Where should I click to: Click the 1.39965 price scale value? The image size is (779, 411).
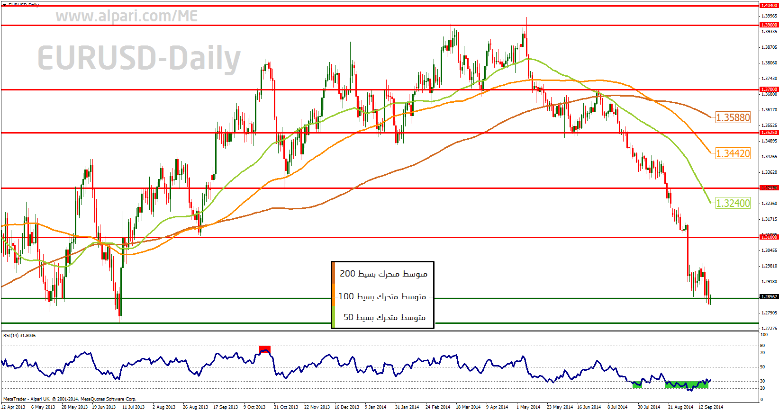pos(769,16)
